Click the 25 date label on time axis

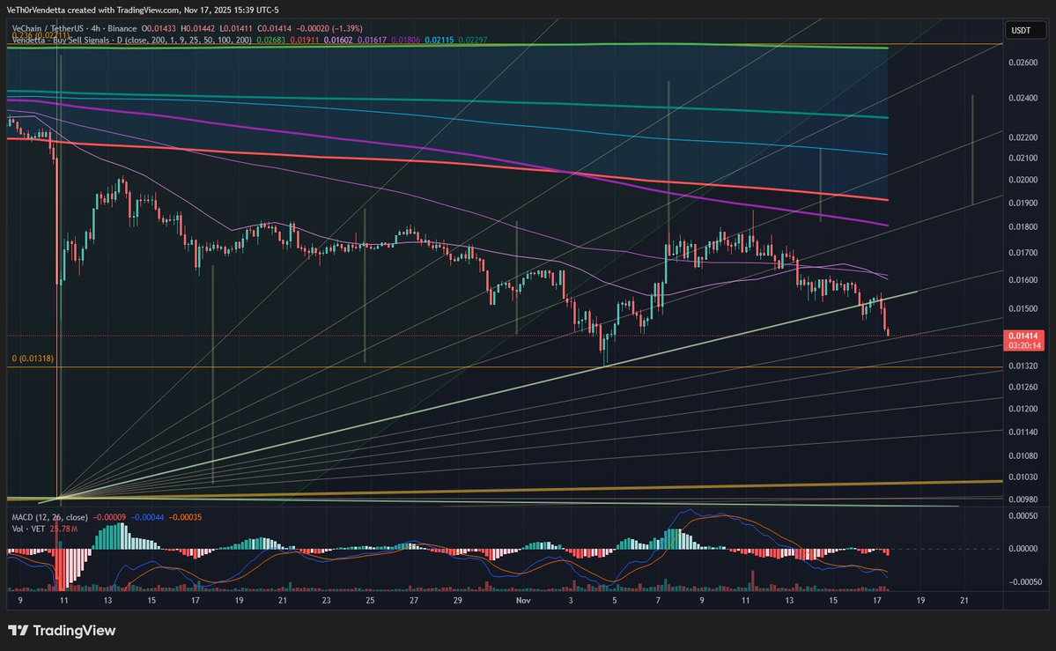[371, 601]
